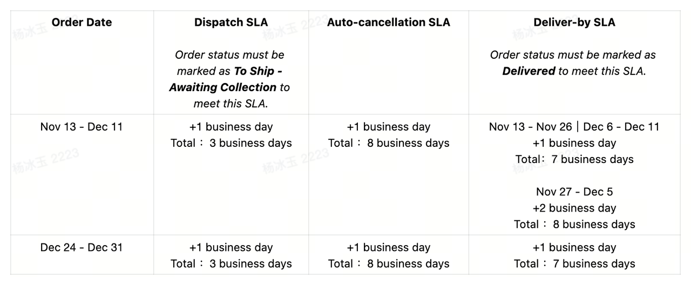Click the Deliver-by SLA column header
The width and height of the screenshot is (691, 285).
(x=574, y=23)
